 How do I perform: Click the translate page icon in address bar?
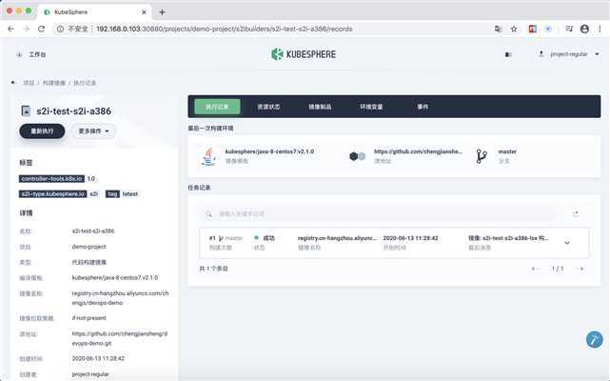tap(499, 29)
